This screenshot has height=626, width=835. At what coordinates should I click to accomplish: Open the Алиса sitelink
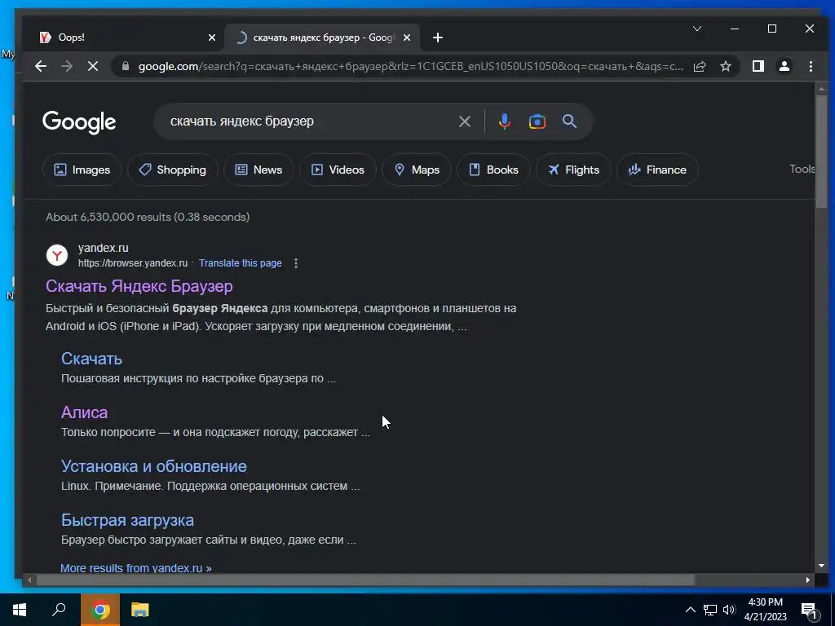click(x=84, y=412)
